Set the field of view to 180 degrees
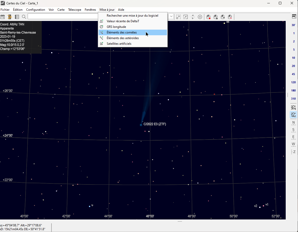Viewport: 298px width, 232px height. tap(293, 90)
